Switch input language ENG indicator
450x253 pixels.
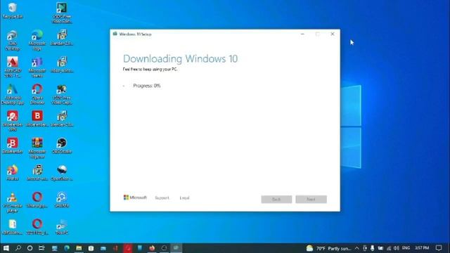point(406,248)
